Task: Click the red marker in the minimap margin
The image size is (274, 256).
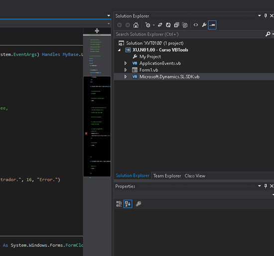Action: click(x=86, y=134)
